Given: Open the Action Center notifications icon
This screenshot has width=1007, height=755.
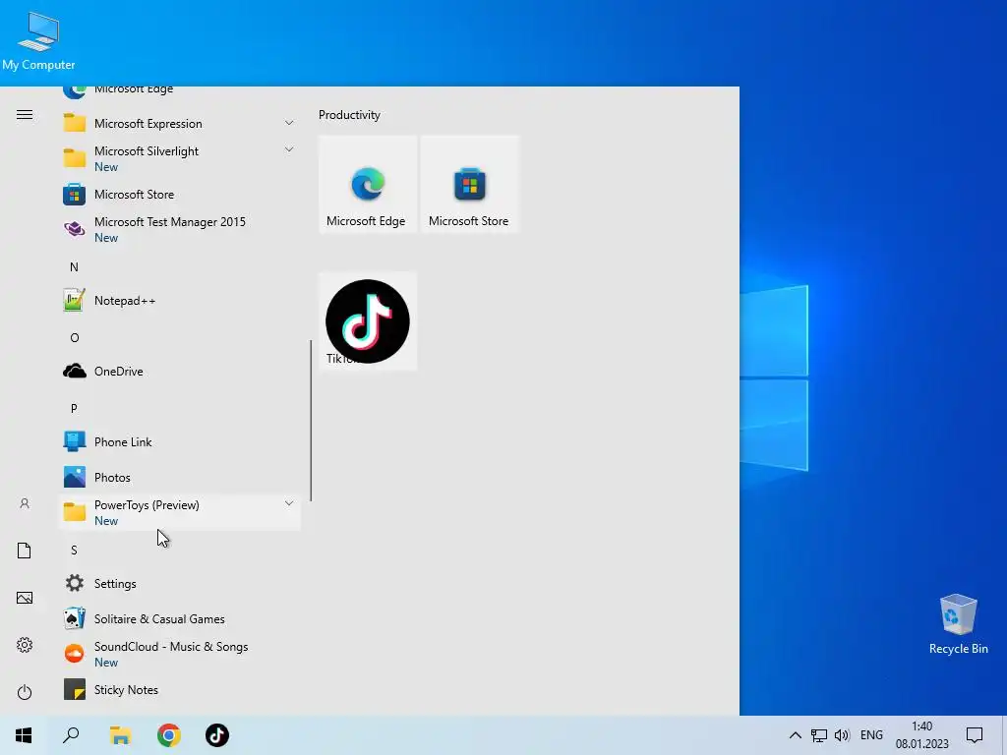Looking at the screenshot, I should (x=975, y=735).
